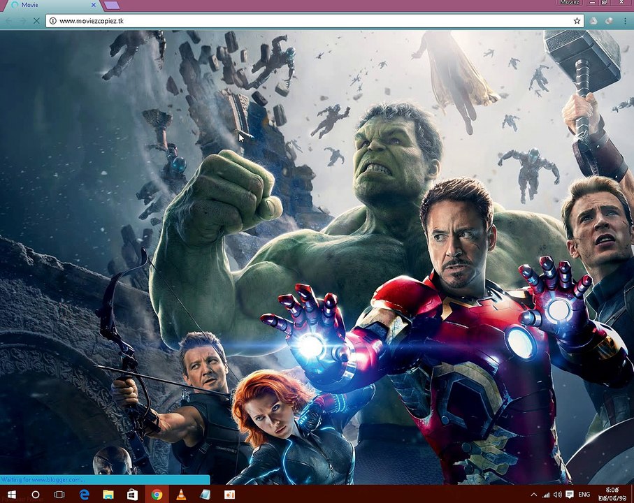
Task: Click the grey extension icon beside the Drive icon
Action: coord(609,20)
